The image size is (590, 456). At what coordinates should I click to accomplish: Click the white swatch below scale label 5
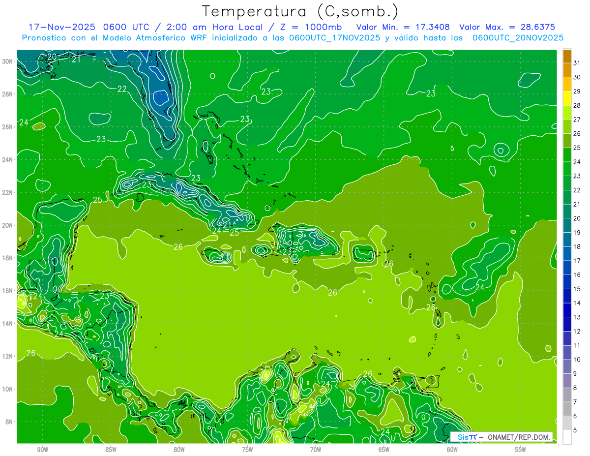[x=567, y=437]
